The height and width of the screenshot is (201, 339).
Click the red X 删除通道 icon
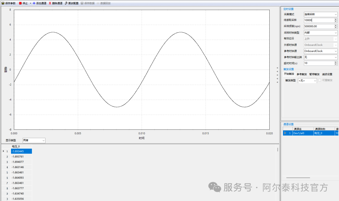pyautogui.click(x=50, y=3)
